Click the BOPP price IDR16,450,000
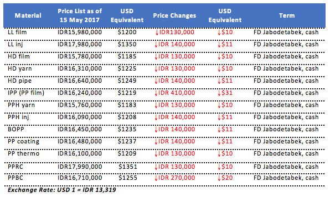Screen dimensions: 330x203 [80, 129]
